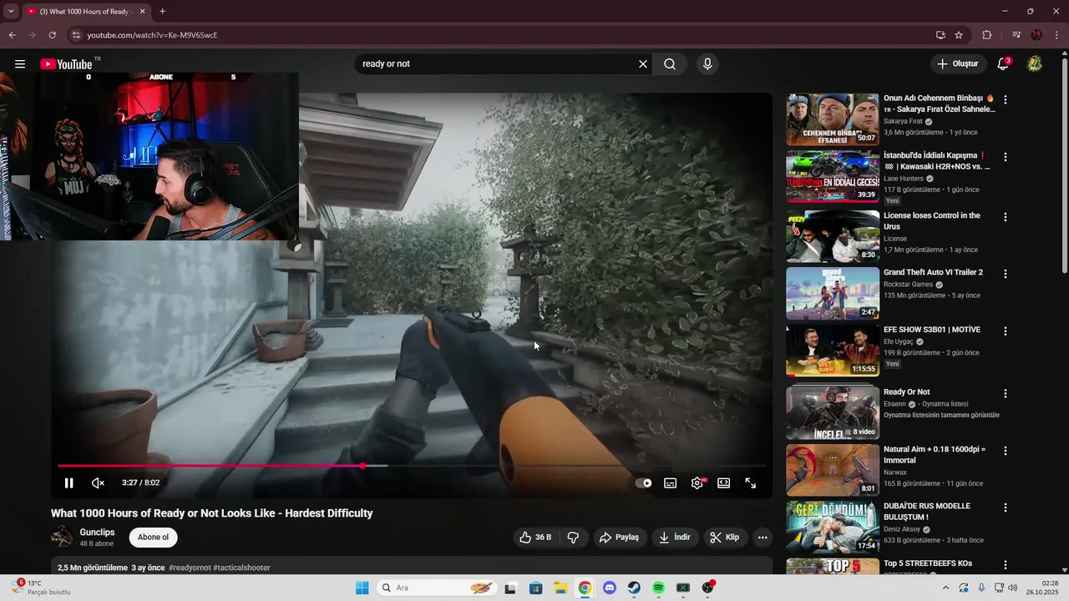The image size is (1069, 601).
Task: Open options for EFE SHOW S3B01
Action: coord(1006,331)
